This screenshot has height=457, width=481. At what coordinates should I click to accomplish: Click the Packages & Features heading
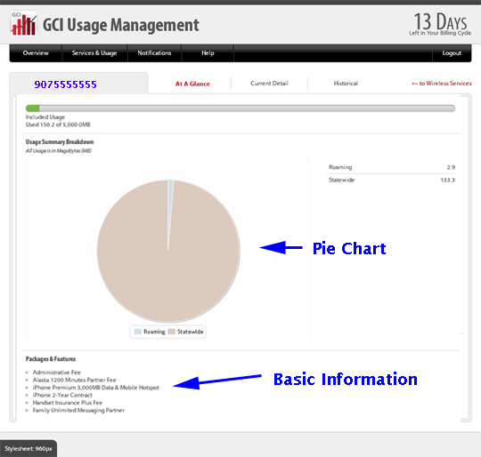(x=51, y=358)
